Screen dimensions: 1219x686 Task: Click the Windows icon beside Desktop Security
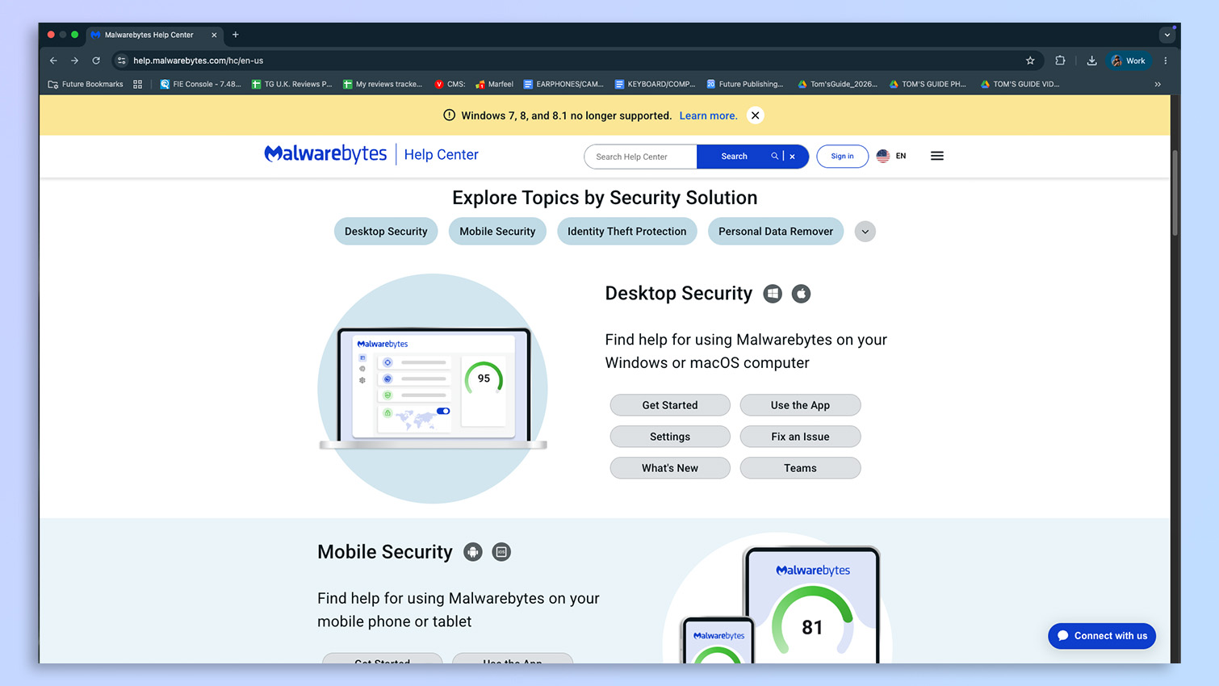773,294
